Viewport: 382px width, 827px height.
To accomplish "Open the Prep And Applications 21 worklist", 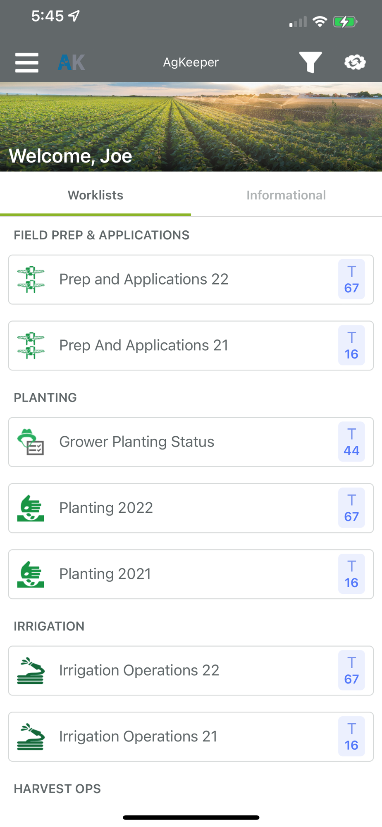I will click(144, 346).
